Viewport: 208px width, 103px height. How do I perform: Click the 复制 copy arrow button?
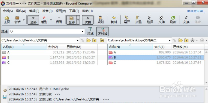114,20
